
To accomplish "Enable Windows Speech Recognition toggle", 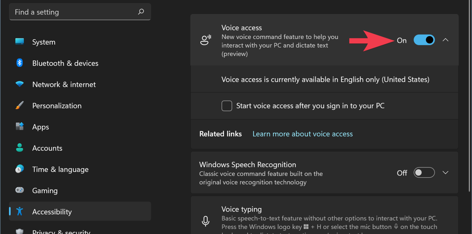I will 424,173.
